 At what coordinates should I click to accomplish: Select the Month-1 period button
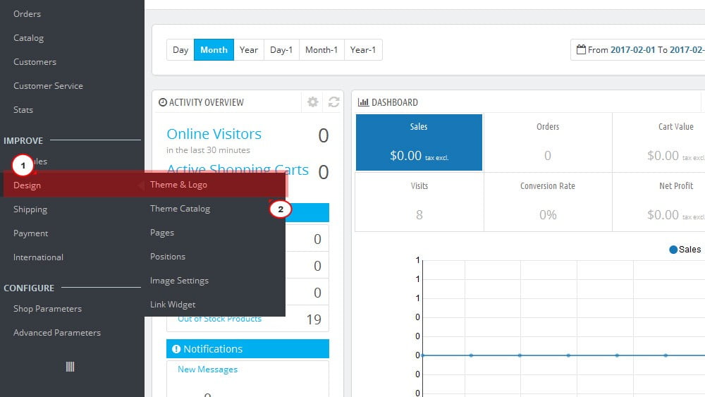[321, 50]
